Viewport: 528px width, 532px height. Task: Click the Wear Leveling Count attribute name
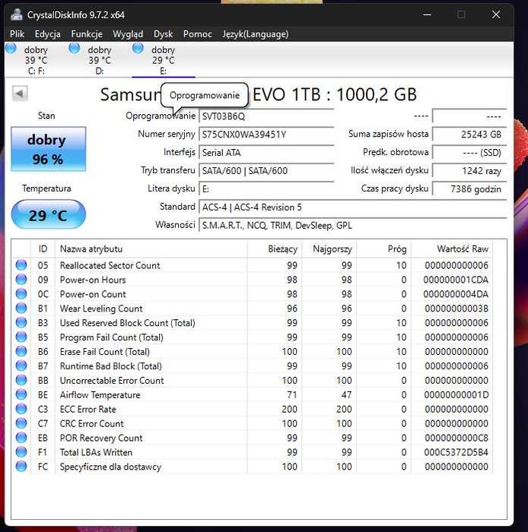tap(101, 309)
